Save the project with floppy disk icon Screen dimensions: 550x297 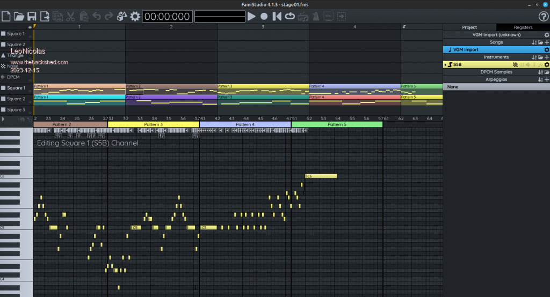pyautogui.click(x=32, y=16)
